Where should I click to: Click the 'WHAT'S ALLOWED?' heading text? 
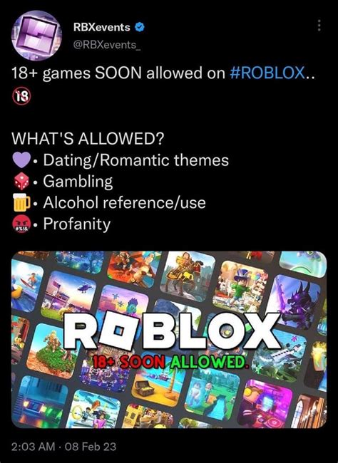(x=88, y=138)
